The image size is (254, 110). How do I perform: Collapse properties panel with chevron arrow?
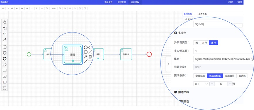click(x=169, y=64)
